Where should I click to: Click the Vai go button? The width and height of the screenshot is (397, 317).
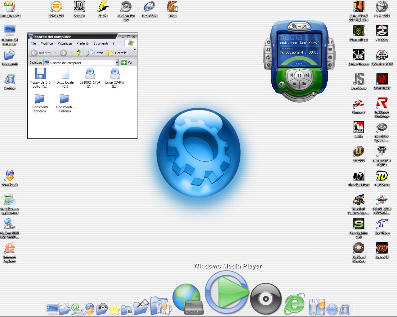coord(127,63)
